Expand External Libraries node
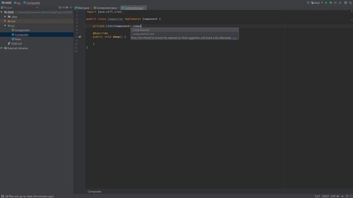Image resolution: width=353 pixels, height=198 pixels. tap(2, 48)
